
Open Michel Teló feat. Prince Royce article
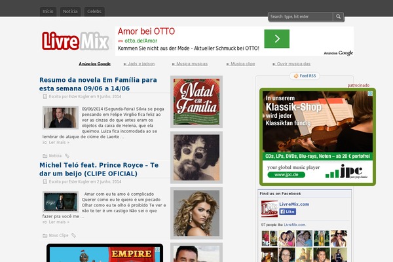coord(99,169)
